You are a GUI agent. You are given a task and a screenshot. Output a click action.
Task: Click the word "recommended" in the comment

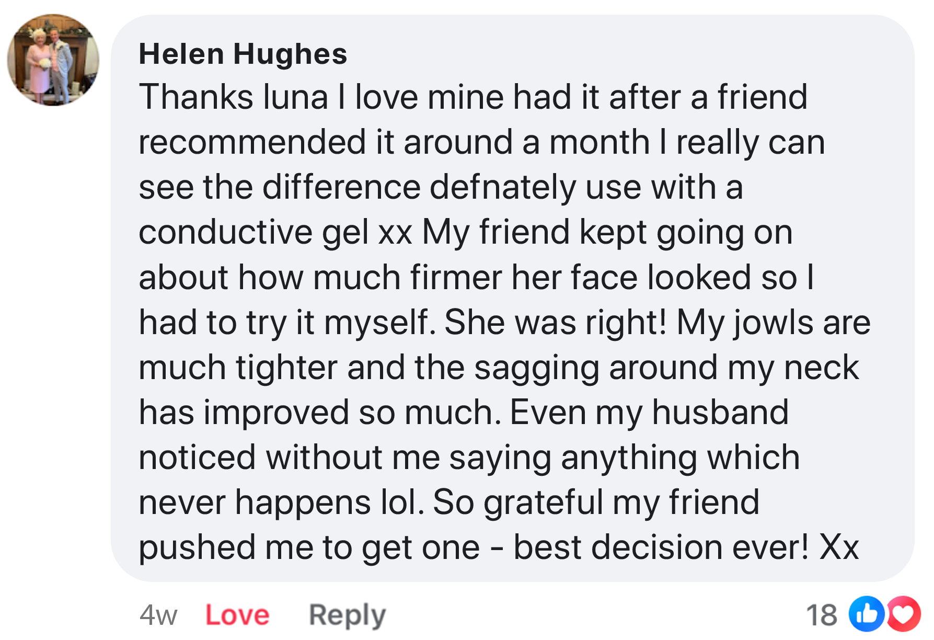click(x=252, y=142)
